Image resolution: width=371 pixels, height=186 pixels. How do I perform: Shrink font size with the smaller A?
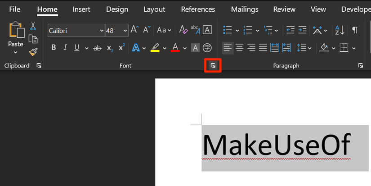click(x=147, y=30)
